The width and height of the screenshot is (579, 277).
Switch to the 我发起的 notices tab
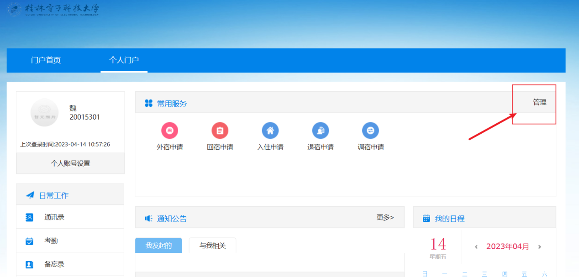coord(158,246)
